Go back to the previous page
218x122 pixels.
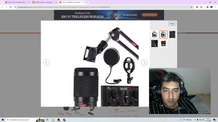coord(2,7)
